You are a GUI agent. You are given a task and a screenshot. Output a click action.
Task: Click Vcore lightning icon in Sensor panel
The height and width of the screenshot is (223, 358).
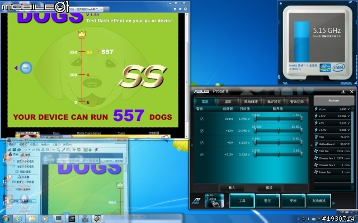316,109
